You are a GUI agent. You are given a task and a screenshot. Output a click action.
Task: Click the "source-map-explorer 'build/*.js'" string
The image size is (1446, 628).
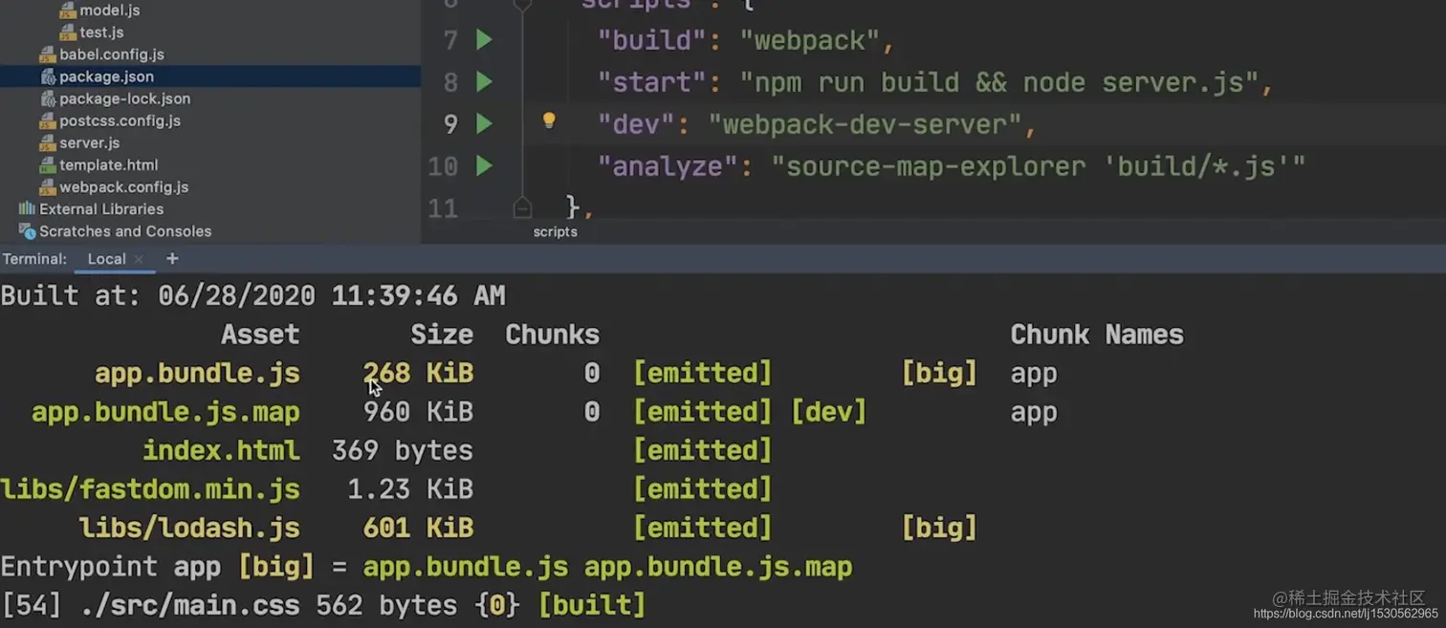point(1039,166)
